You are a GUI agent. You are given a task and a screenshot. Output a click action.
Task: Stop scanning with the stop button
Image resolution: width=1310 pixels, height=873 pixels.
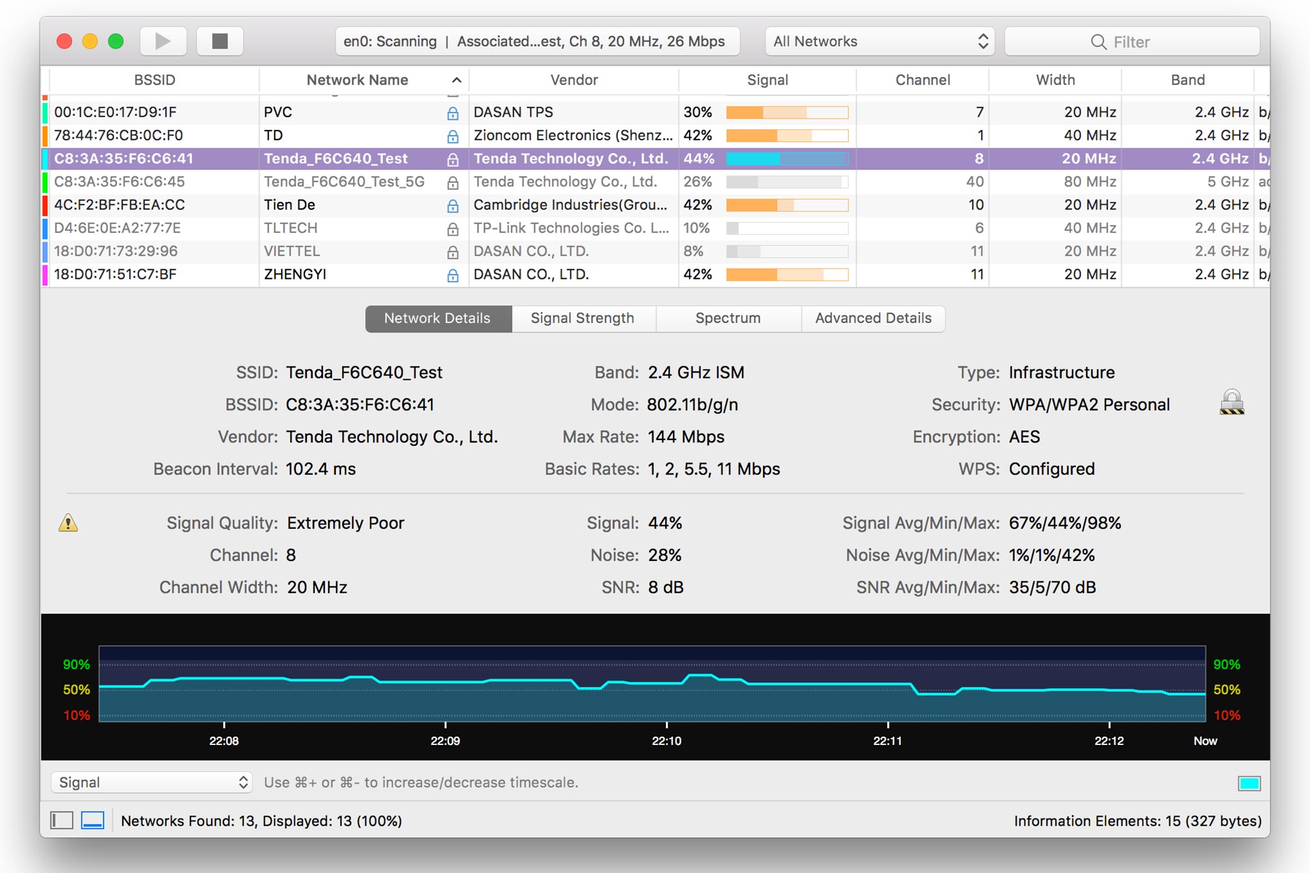click(219, 42)
